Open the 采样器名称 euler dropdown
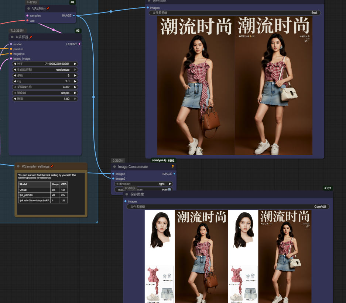Image resolution: width=346 pixels, height=303 pixels. (45, 87)
